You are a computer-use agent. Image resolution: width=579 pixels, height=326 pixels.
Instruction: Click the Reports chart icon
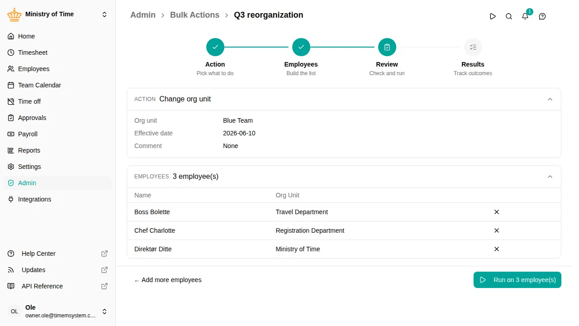click(11, 150)
